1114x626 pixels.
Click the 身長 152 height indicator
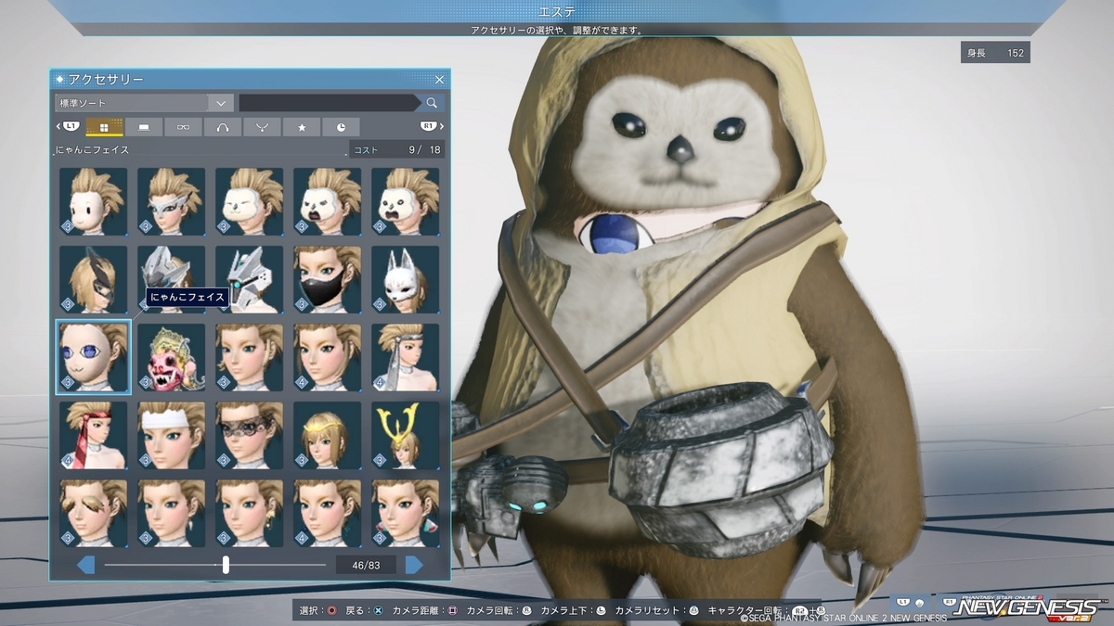tap(995, 53)
